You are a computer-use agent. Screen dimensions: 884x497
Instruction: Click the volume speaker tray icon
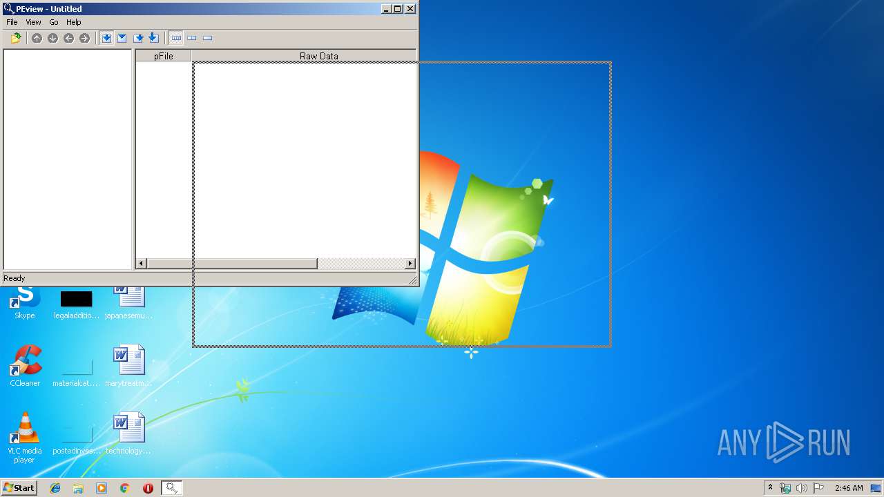(802, 488)
